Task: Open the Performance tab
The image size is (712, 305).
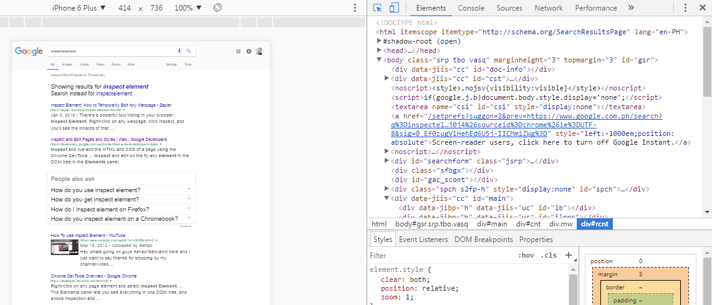Action: coord(596,7)
